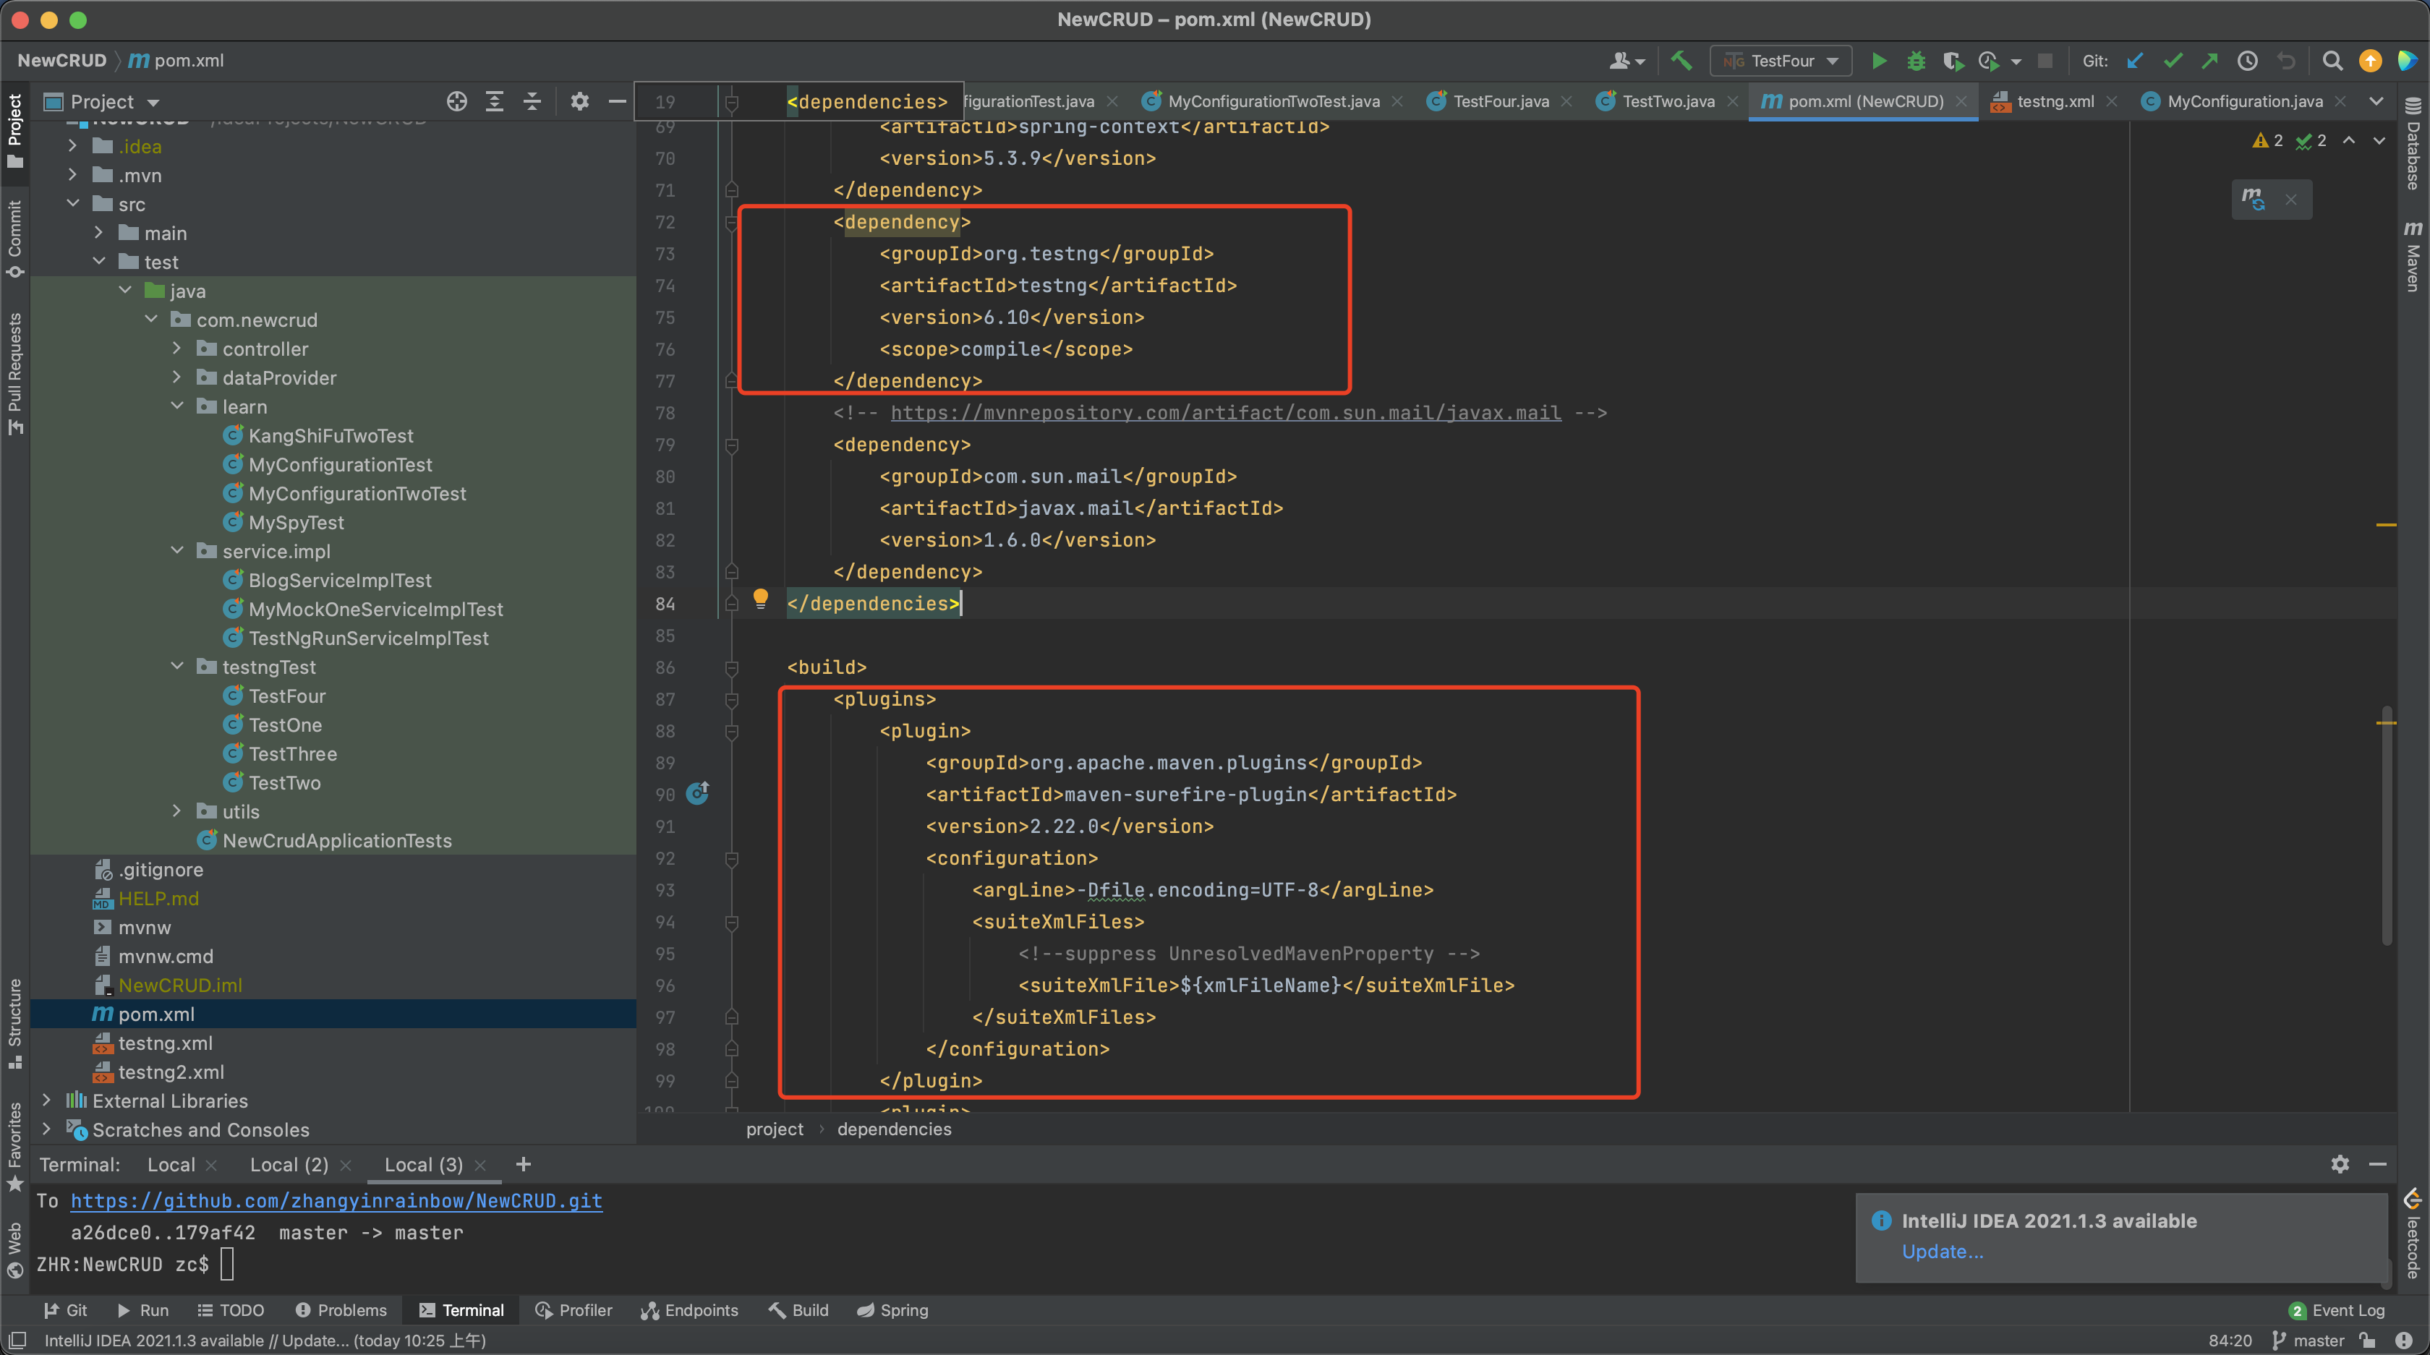This screenshot has height=1355, width=2430.
Task: Collapse the com.newcrud package
Action: tap(152, 319)
